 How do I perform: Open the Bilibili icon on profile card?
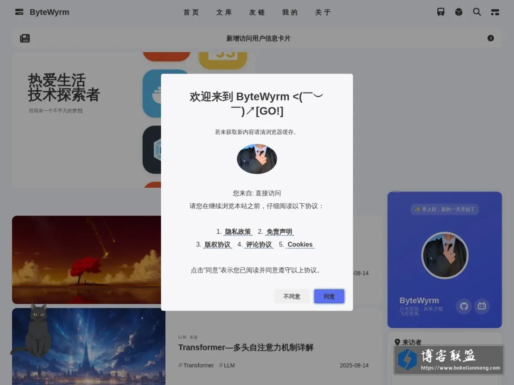coord(482,306)
